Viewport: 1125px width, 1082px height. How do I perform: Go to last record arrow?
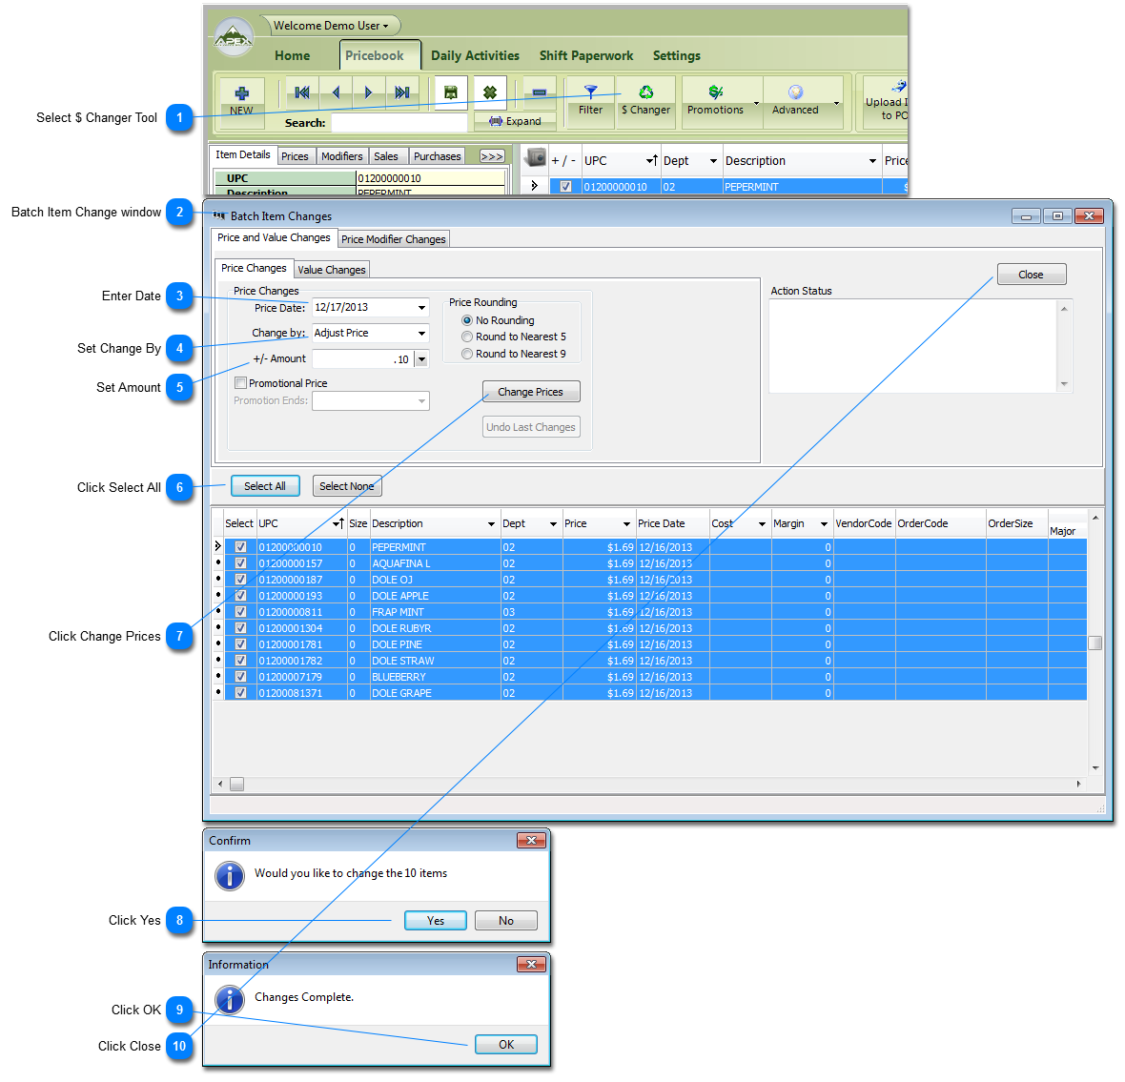click(402, 92)
